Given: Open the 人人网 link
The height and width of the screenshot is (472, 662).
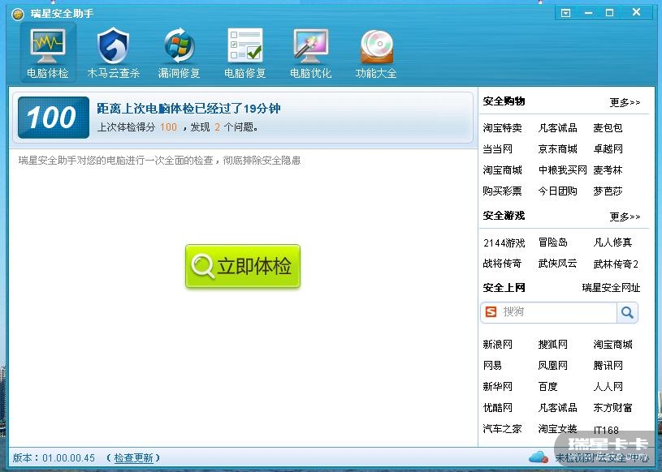Looking at the screenshot, I should tap(608, 387).
